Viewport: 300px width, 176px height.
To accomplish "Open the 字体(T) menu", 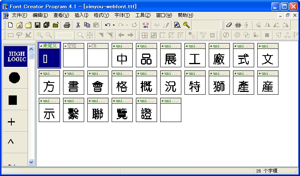I will point(122,15).
